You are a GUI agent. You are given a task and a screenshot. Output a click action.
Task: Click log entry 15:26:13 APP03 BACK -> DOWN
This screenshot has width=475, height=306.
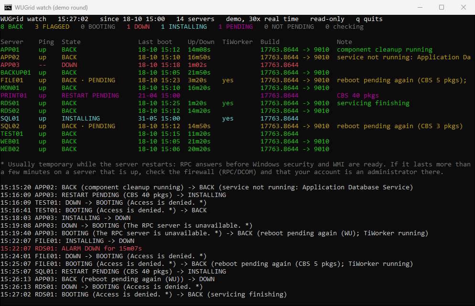point(108,279)
